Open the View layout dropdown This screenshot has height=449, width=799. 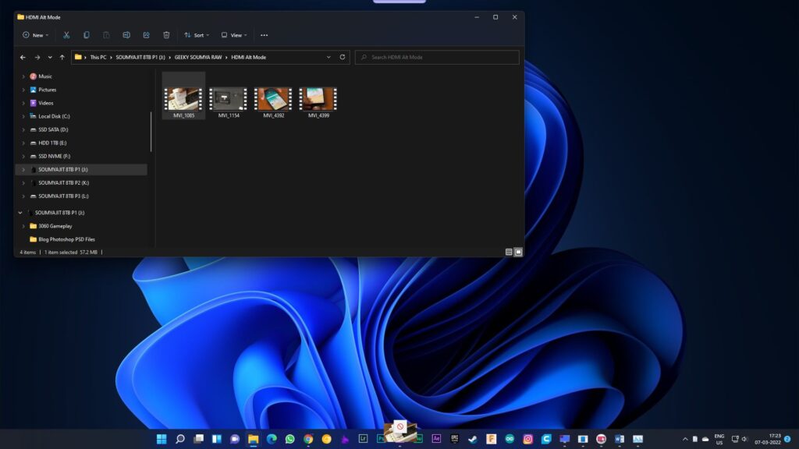coord(234,35)
